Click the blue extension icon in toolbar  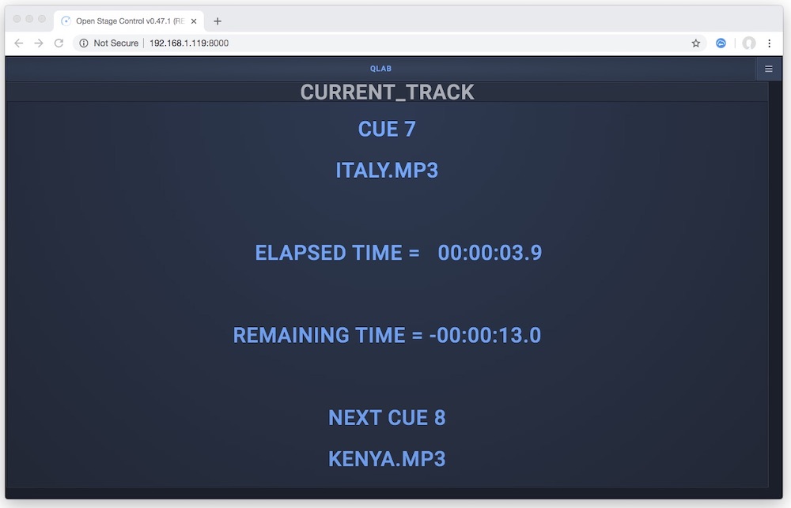tap(721, 43)
